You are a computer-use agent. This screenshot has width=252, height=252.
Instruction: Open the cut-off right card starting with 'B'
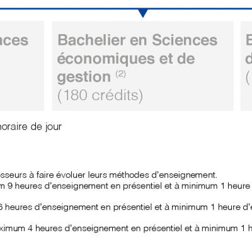246,66
